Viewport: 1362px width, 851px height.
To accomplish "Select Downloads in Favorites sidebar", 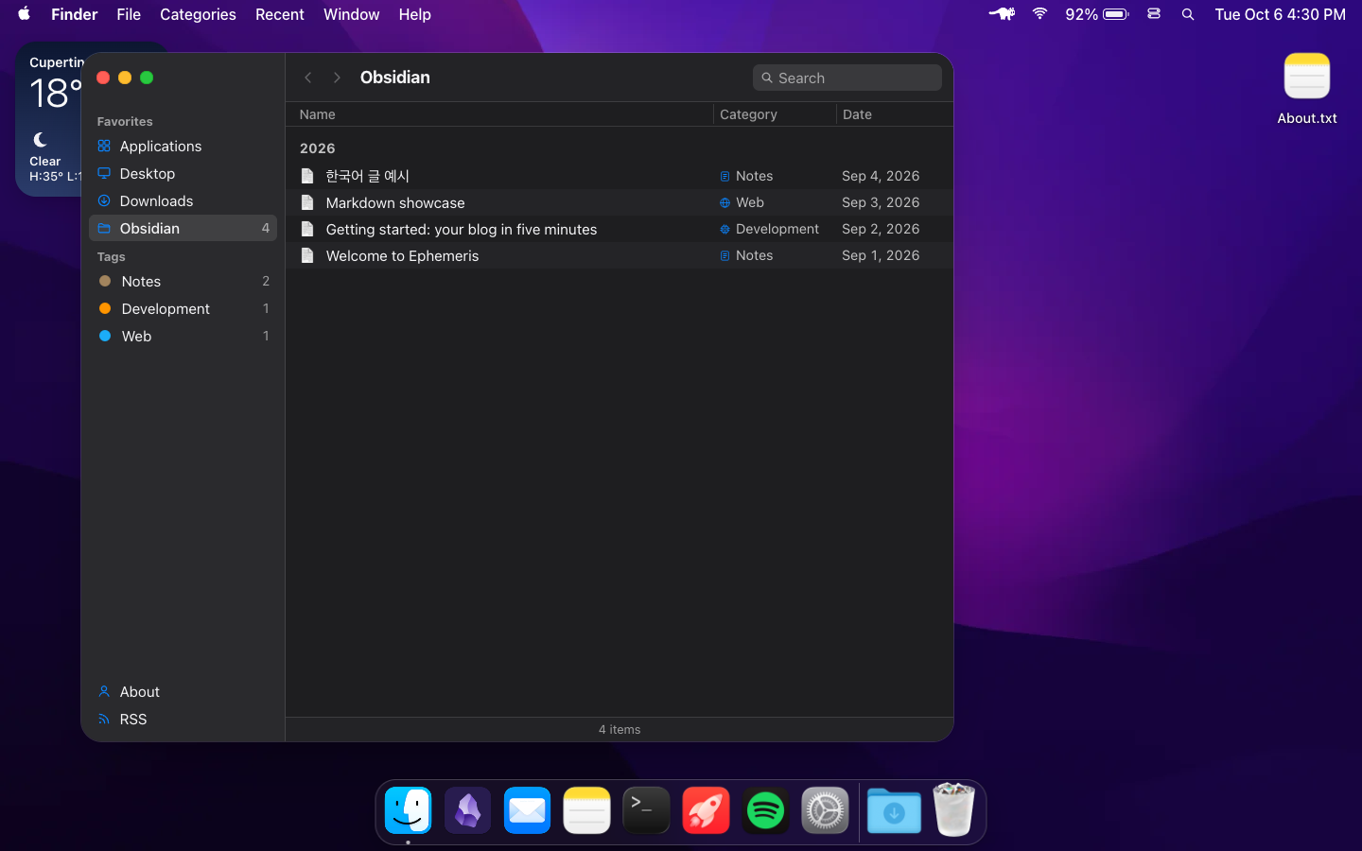I will (183, 201).
